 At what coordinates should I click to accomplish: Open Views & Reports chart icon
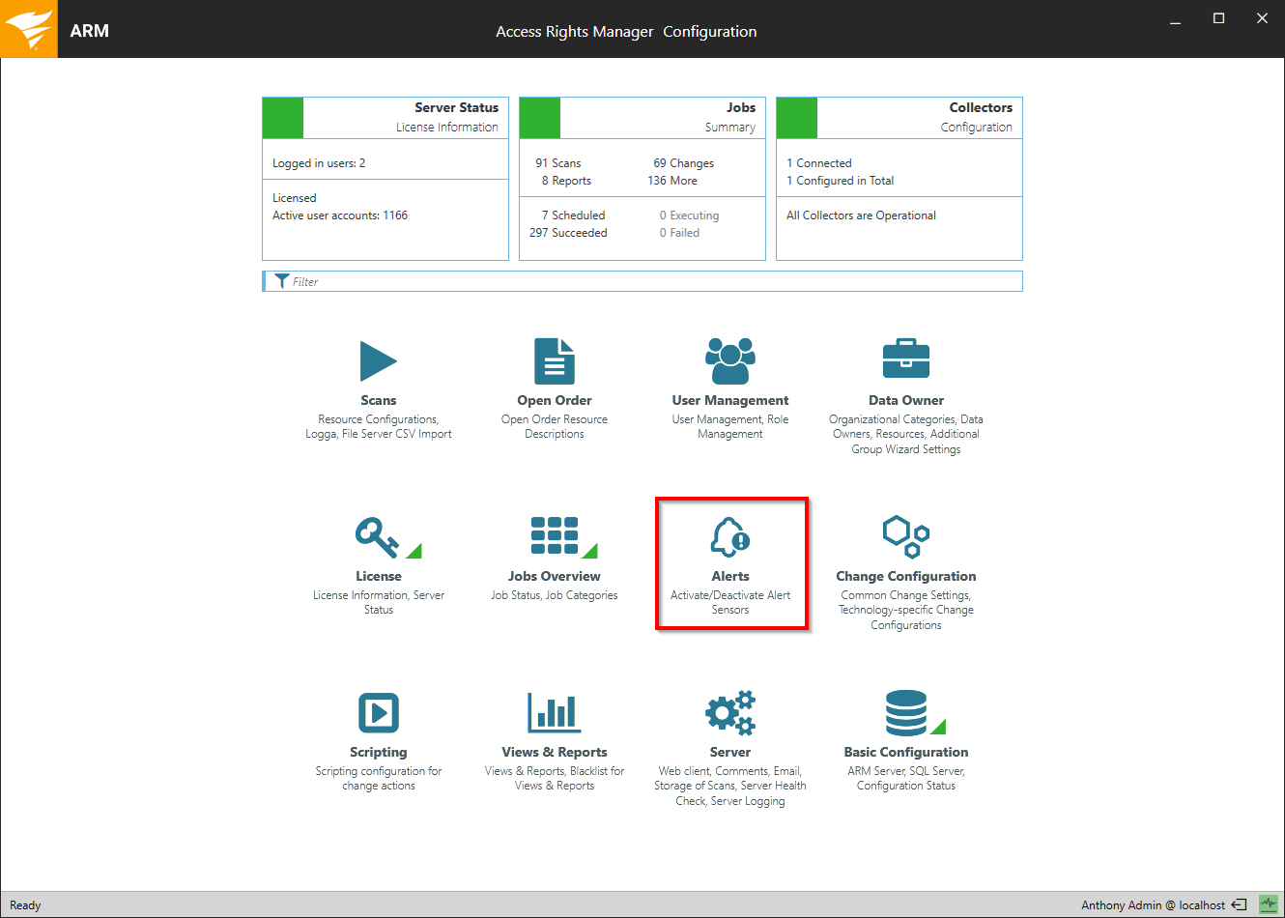[x=554, y=713]
